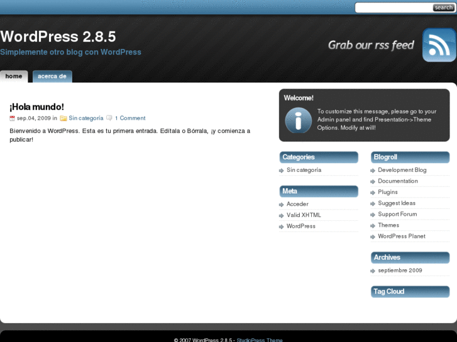Open the WordPress 2.8.5 site title
Screen dimensions: 457x342
pos(58,36)
